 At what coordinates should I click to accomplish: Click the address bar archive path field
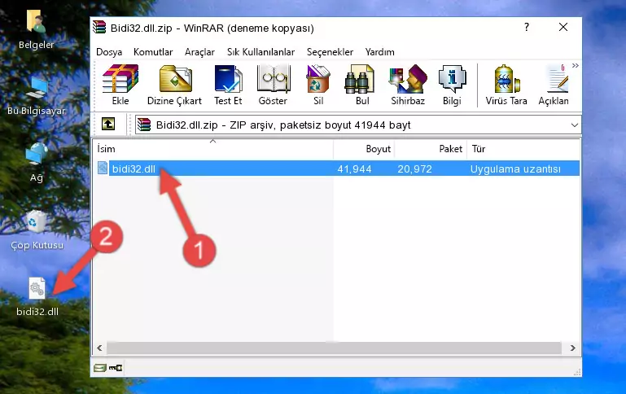(357, 125)
